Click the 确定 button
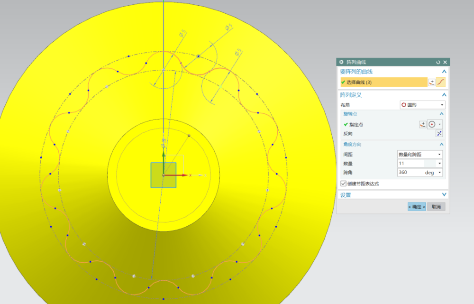 pyautogui.click(x=417, y=207)
